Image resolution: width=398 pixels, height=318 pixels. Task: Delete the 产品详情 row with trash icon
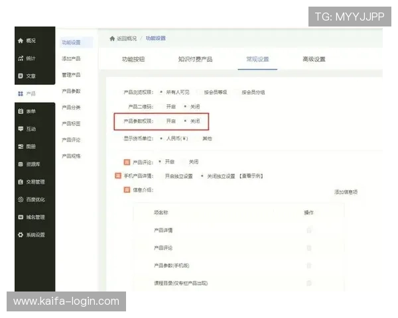coord(309,231)
